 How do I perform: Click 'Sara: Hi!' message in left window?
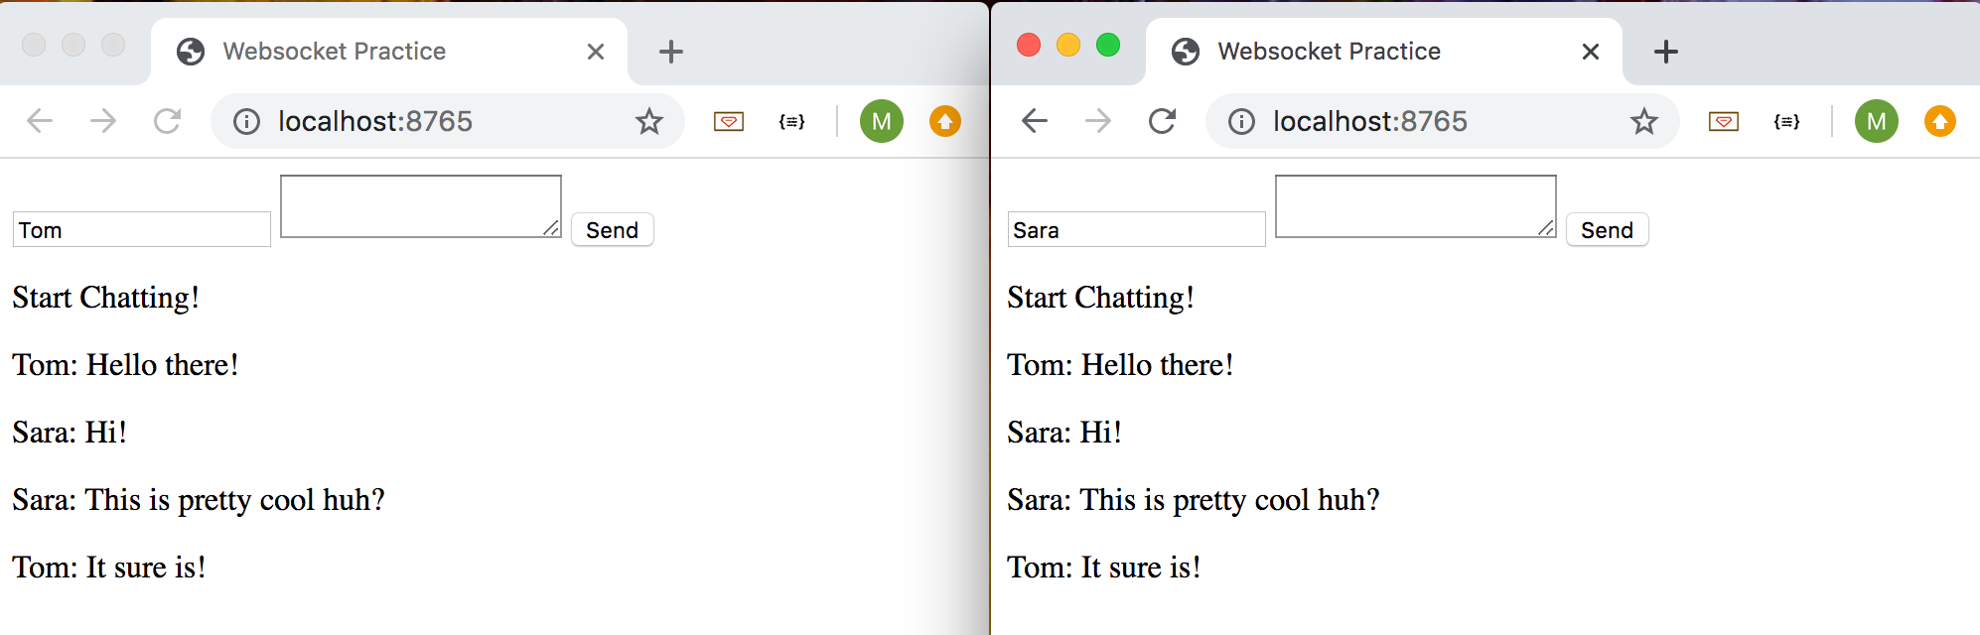pos(70,433)
